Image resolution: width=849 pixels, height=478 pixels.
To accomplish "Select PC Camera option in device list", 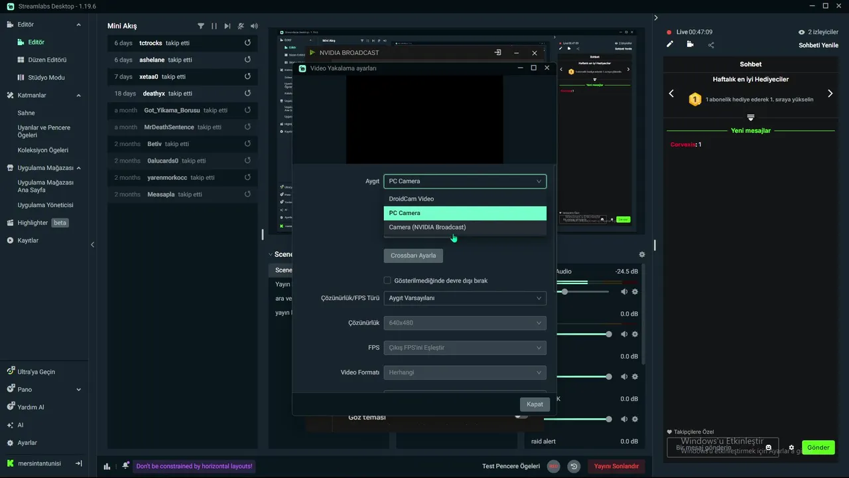I will pyautogui.click(x=465, y=213).
